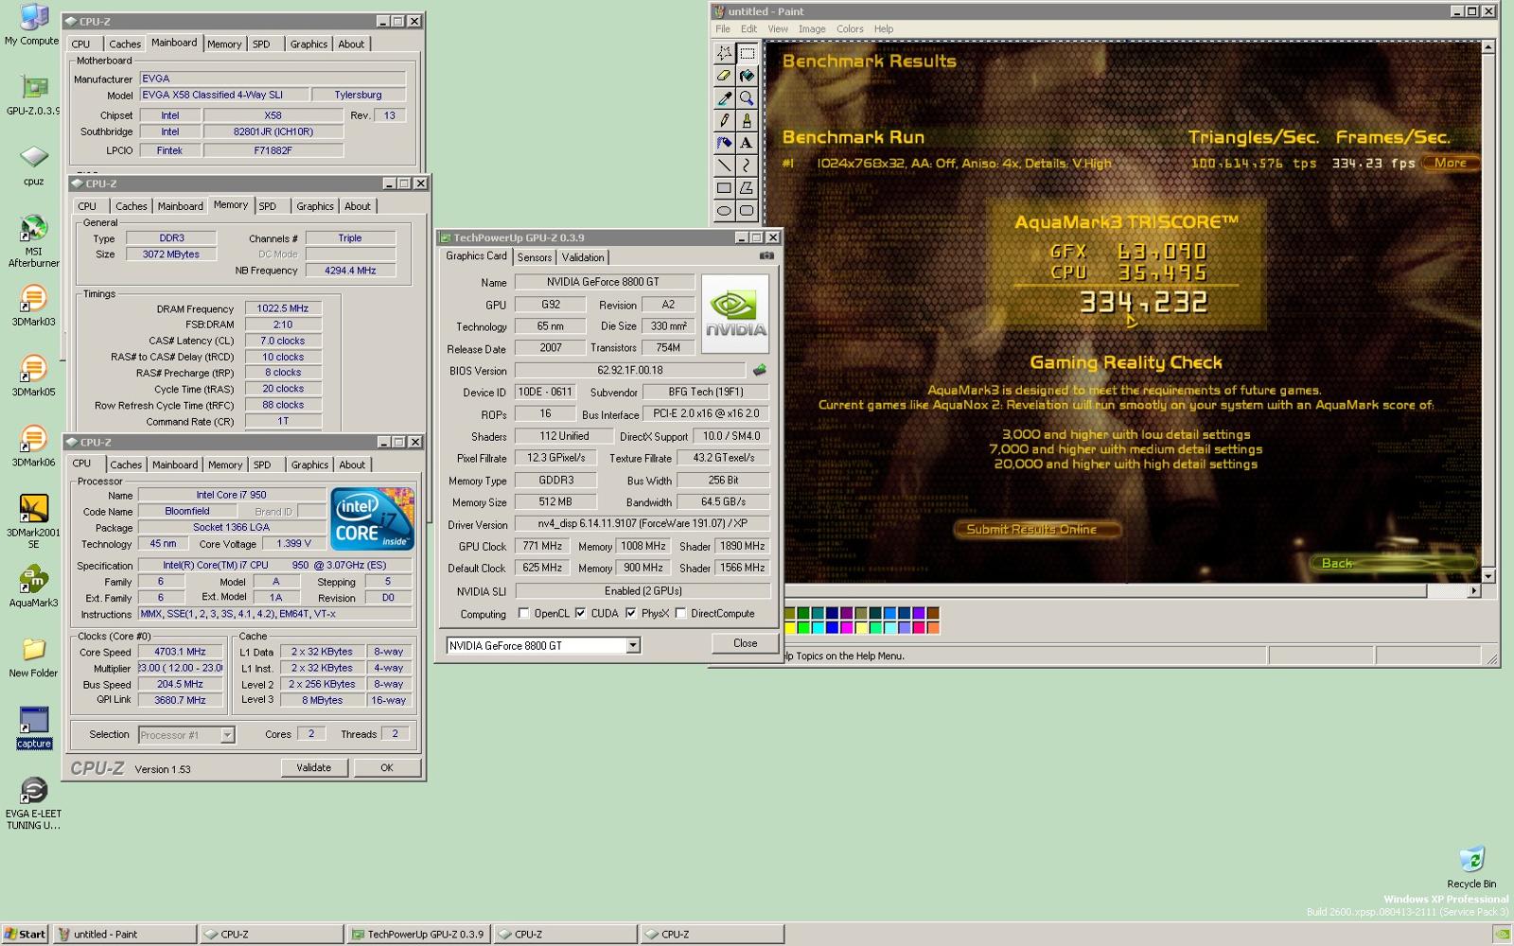Pick the orange color swatch in Paint palette

(x=933, y=627)
